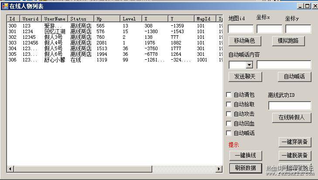Select the row for 舒心小魯 with Id 306
The height and width of the screenshot is (180, 318).
[115, 60]
